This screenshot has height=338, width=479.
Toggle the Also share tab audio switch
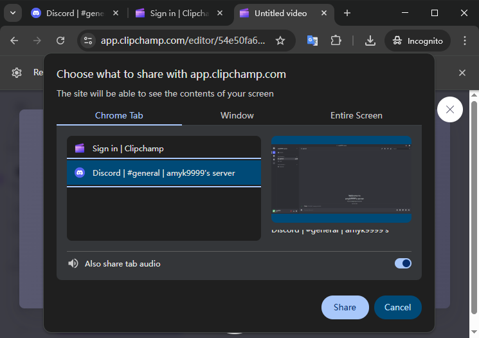click(x=403, y=263)
